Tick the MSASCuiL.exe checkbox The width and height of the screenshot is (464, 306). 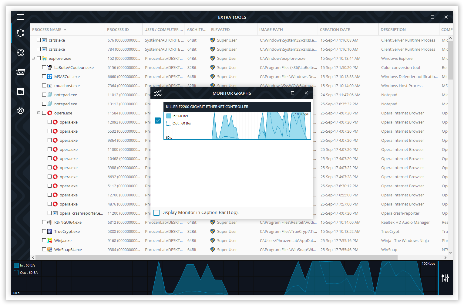(44, 76)
